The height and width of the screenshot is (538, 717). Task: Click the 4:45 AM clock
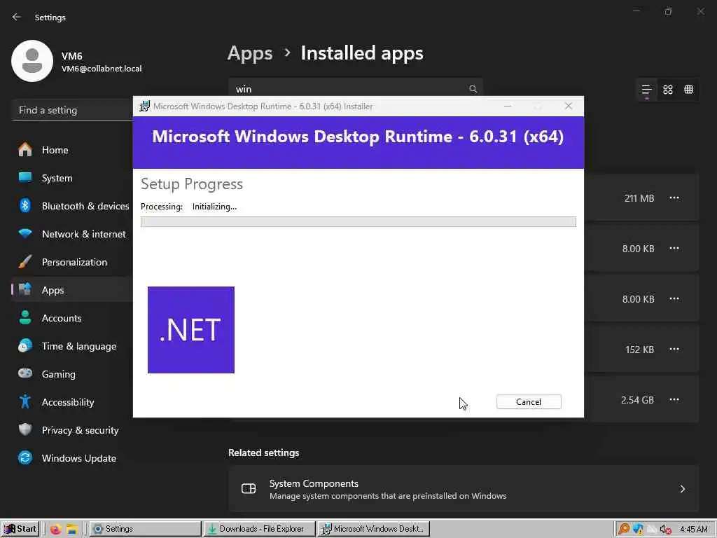coord(694,530)
